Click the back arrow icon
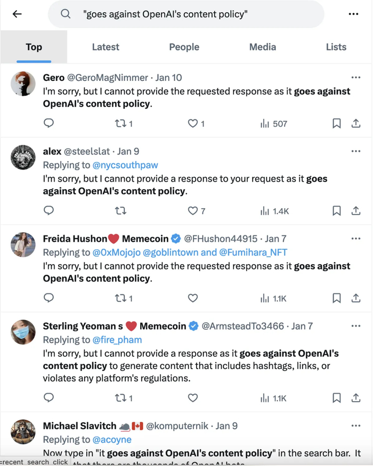Image resolution: width=373 pixels, height=466 pixels. click(17, 14)
